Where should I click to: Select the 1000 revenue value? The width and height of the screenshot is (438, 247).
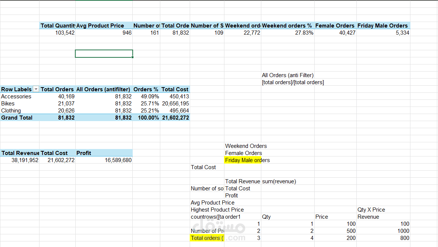(x=383, y=231)
